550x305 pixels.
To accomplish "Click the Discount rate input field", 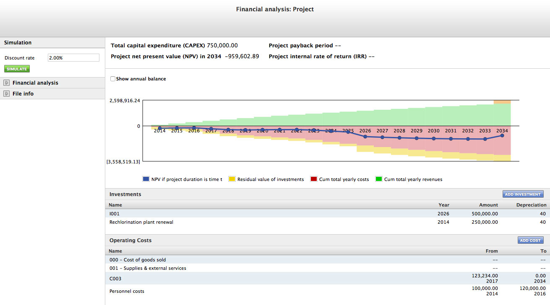I will (73, 58).
